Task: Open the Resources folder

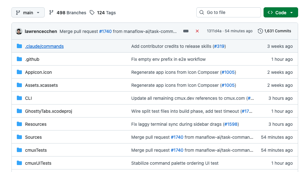Action: point(36,124)
